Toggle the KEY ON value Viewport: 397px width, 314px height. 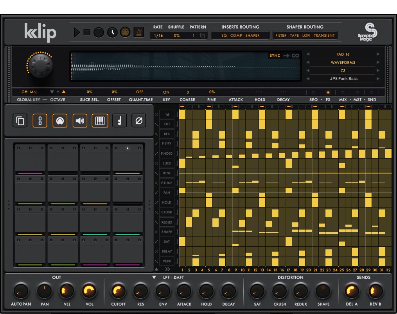pos(166,92)
